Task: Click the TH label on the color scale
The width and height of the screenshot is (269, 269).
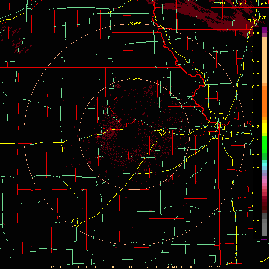Action: [x=257, y=233]
